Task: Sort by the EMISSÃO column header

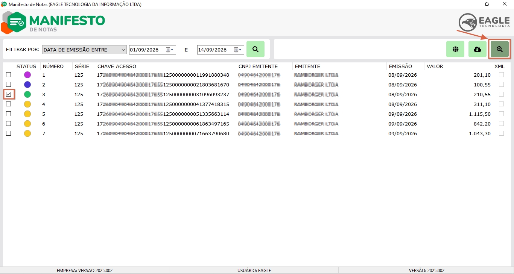Action: tap(400, 67)
